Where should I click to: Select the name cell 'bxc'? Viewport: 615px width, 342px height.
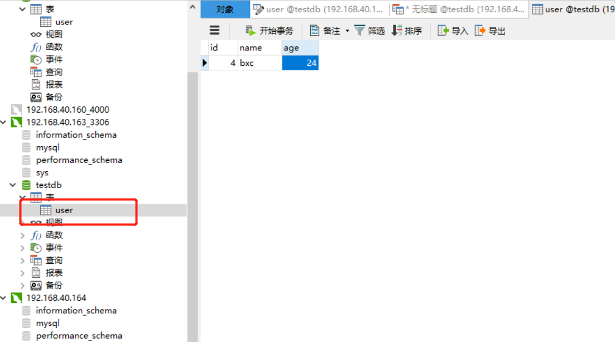(260, 62)
